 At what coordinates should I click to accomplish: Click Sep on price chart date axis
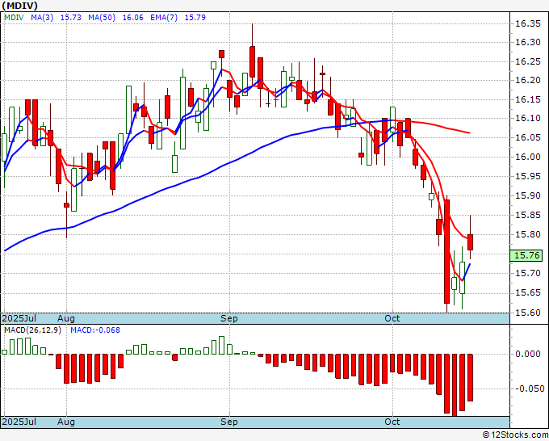(x=229, y=318)
